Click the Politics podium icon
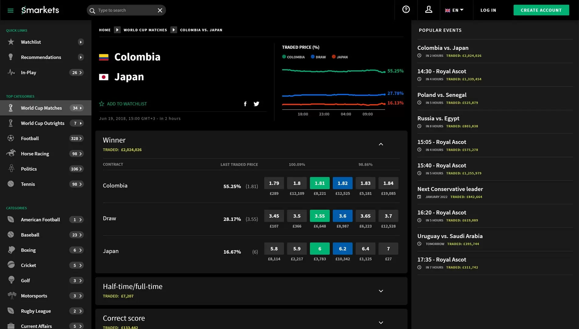 (11, 168)
